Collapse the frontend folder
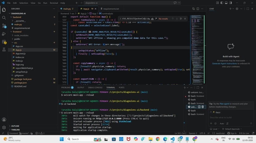Screen dimensions: 256x143 pos(17,32)
